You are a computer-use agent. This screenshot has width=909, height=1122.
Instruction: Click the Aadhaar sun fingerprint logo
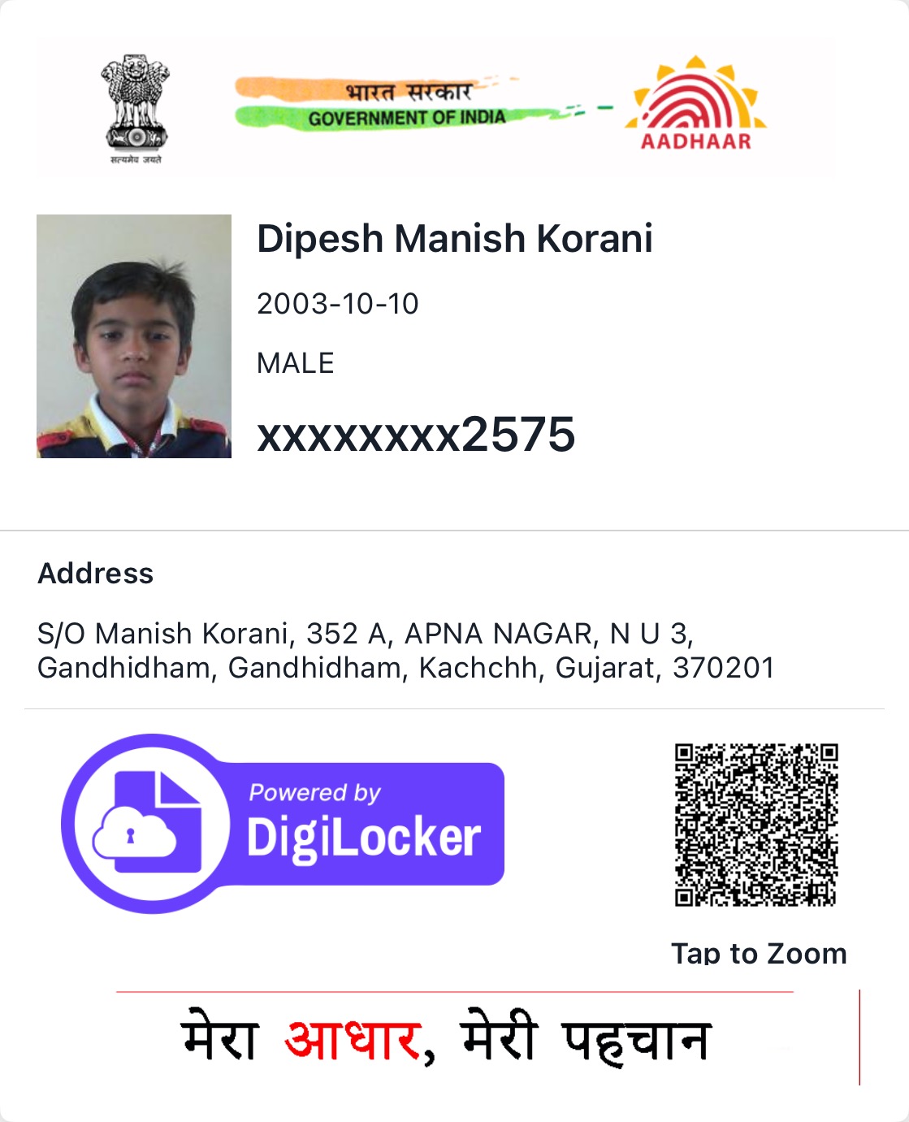coord(695,102)
